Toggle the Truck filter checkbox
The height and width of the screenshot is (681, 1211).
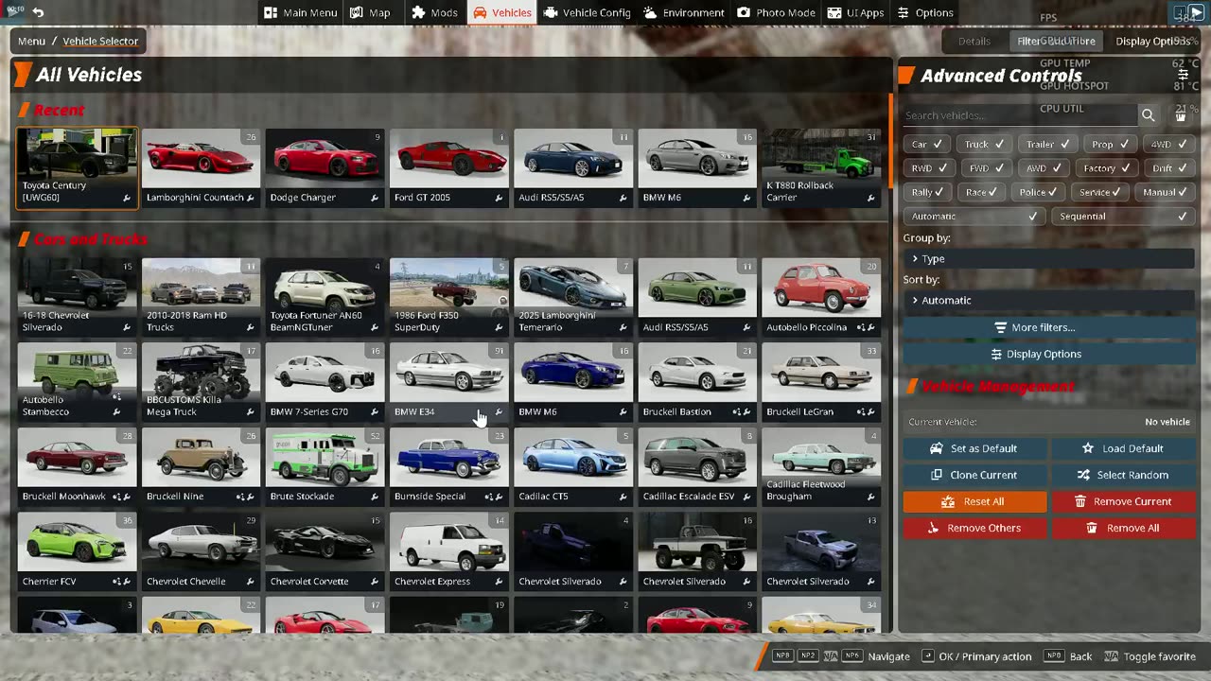click(984, 145)
